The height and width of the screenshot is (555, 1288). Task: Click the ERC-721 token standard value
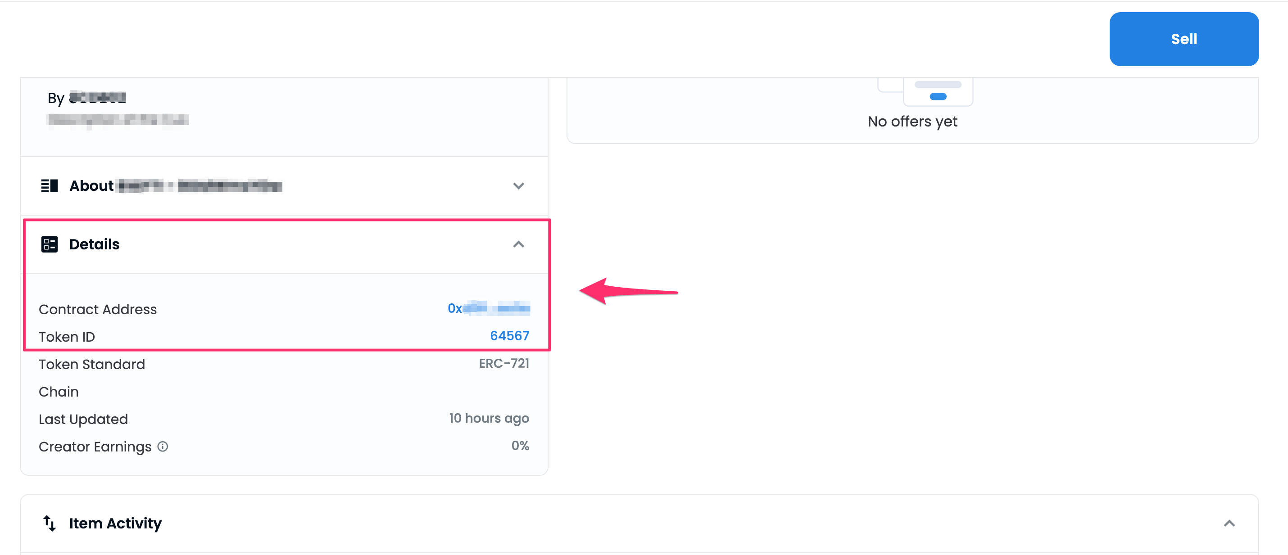[503, 363]
